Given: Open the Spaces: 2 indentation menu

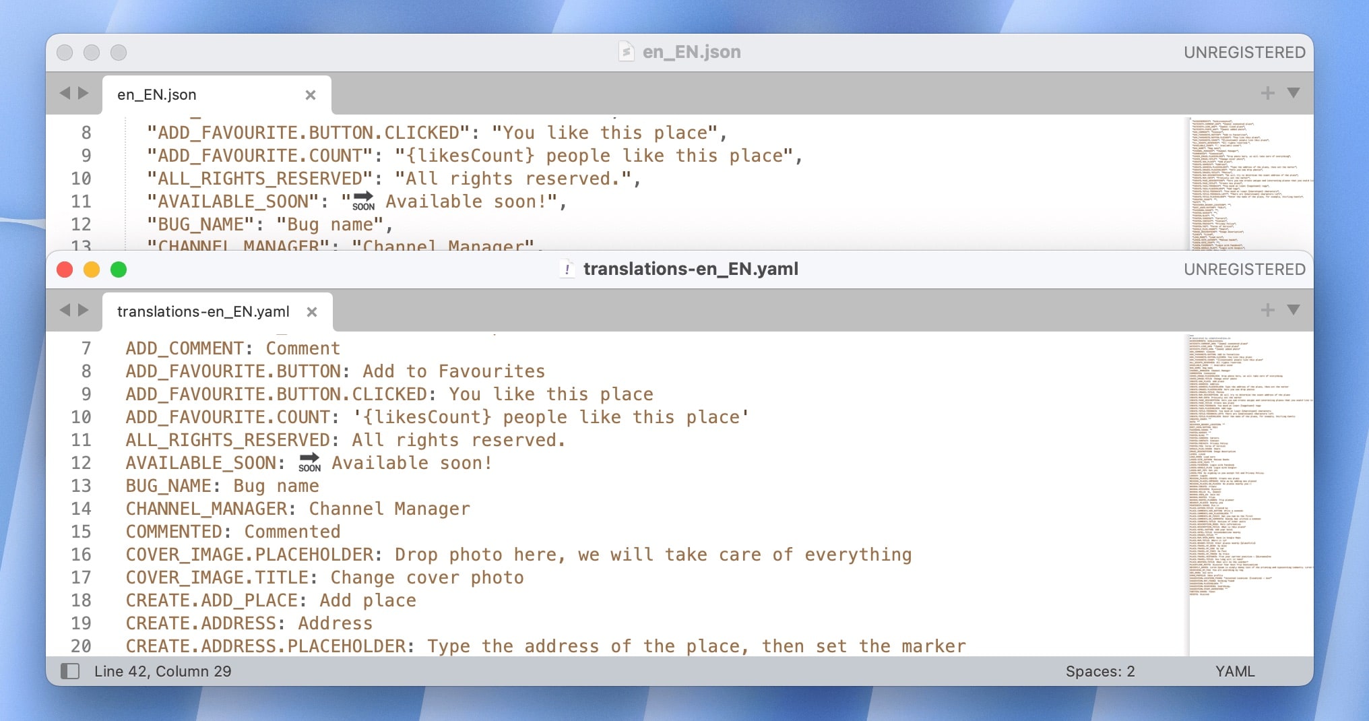Looking at the screenshot, I should 1100,671.
